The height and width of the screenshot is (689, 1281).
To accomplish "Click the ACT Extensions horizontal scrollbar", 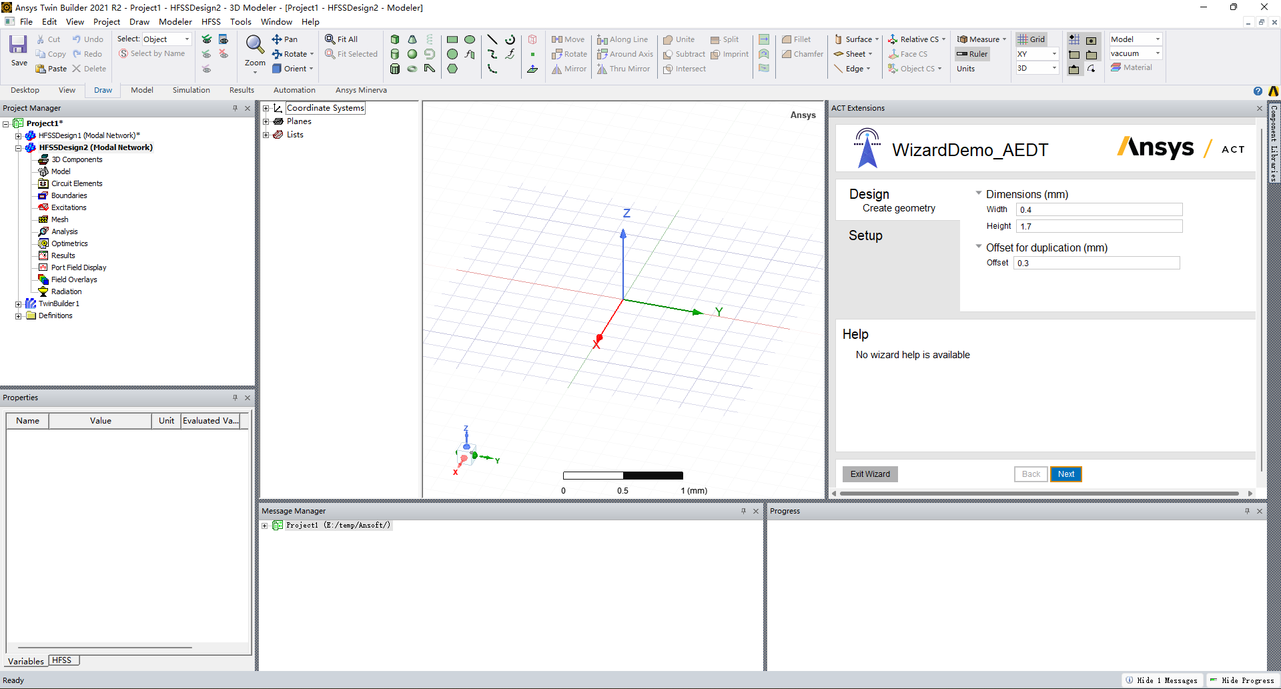I will (1039, 494).
